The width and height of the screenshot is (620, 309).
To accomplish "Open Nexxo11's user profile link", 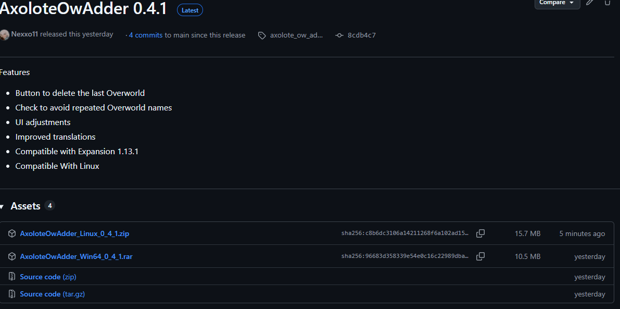I will coord(24,34).
